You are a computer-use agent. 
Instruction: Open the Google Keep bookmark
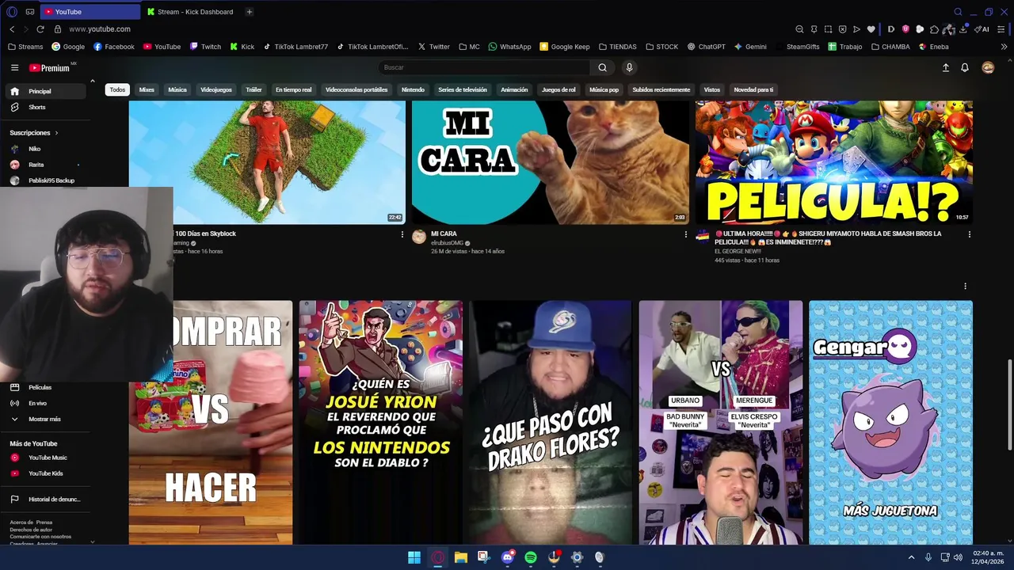(565, 47)
